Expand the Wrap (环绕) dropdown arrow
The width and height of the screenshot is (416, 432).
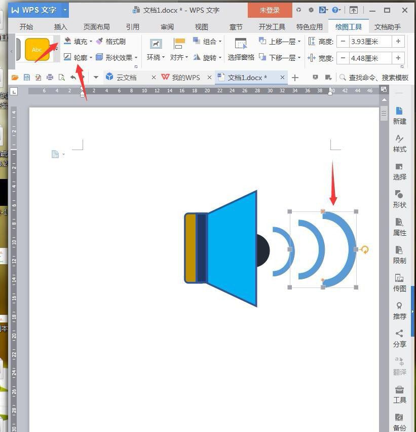click(164, 57)
